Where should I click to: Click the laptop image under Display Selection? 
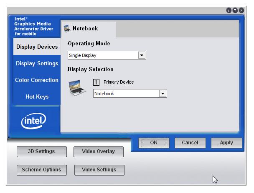[x=77, y=88]
